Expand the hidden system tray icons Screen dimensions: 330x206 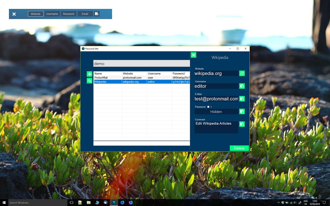click(278, 203)
